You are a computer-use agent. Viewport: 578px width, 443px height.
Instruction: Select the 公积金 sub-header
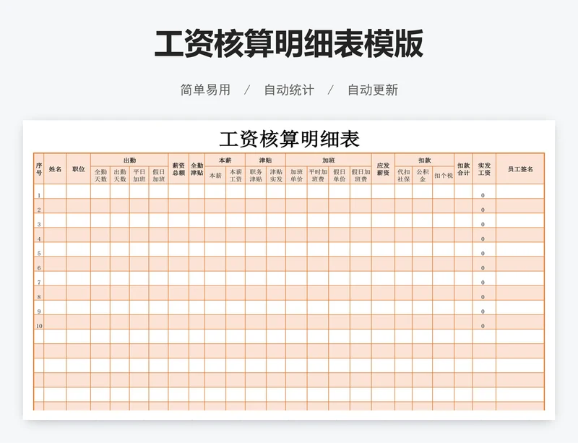tap(423, 175)
